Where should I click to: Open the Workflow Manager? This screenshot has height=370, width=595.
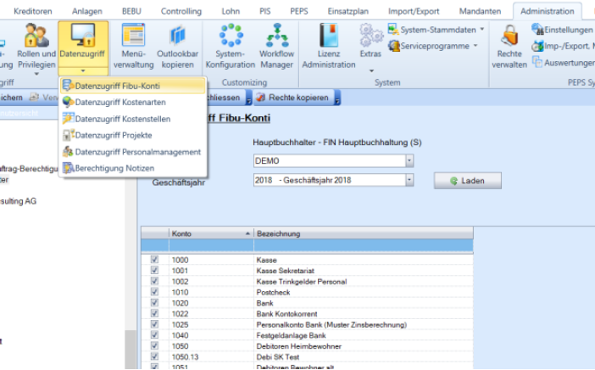(276, 47)
